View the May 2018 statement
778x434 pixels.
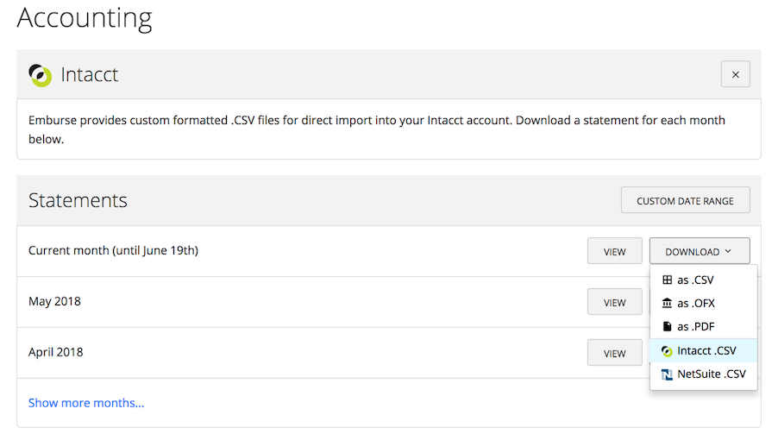(614, 303)
